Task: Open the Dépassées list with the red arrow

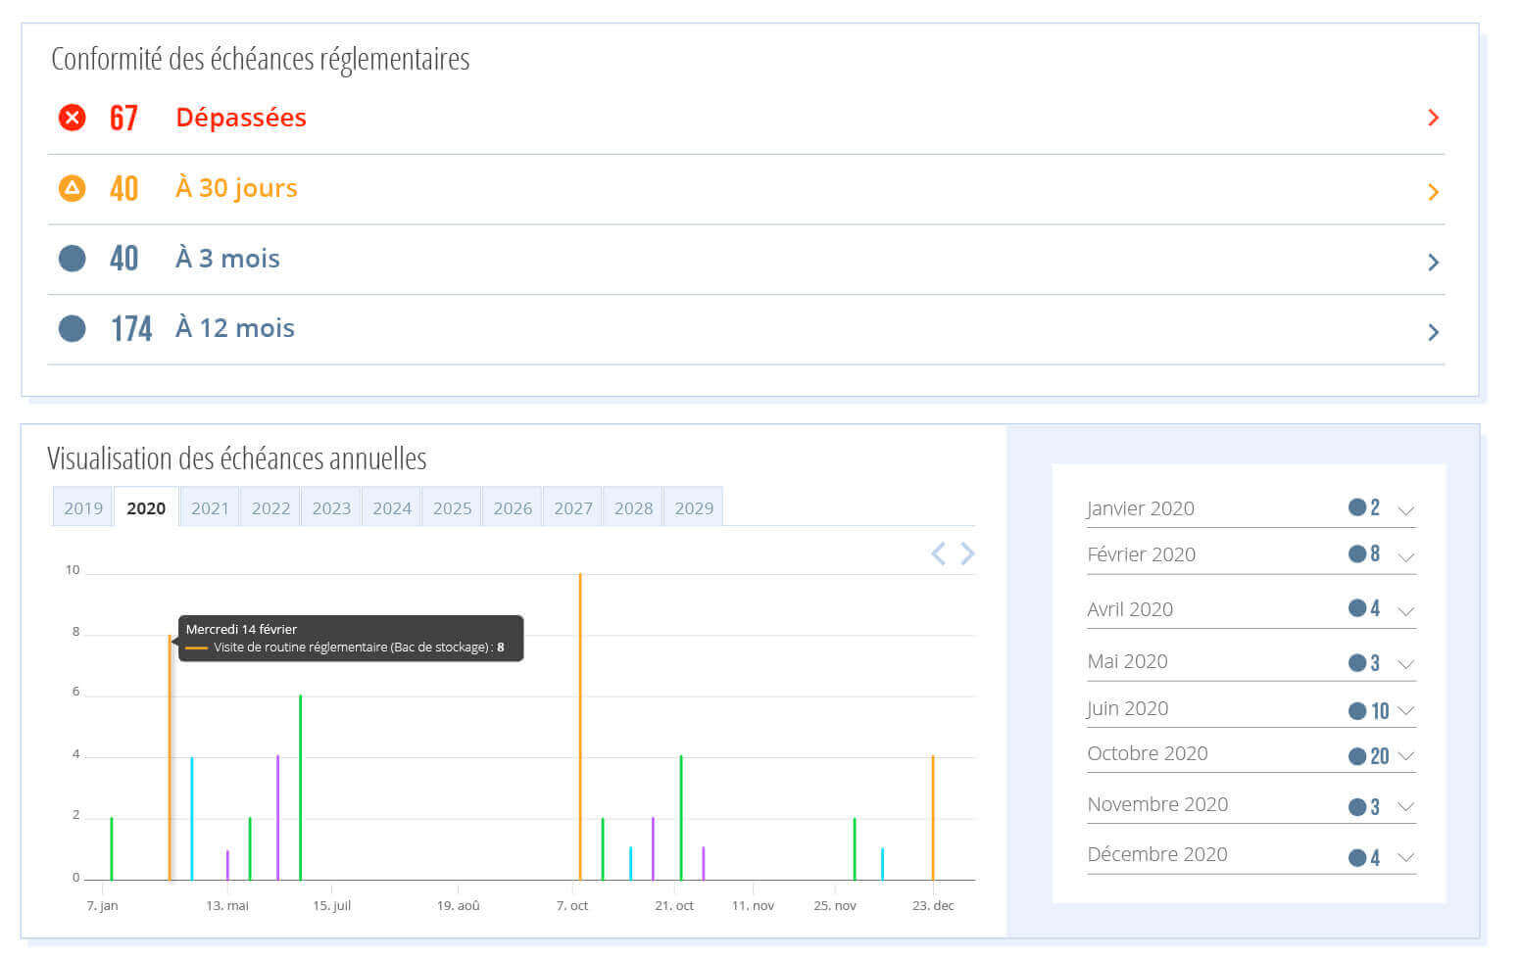Action: point(1433,118)
